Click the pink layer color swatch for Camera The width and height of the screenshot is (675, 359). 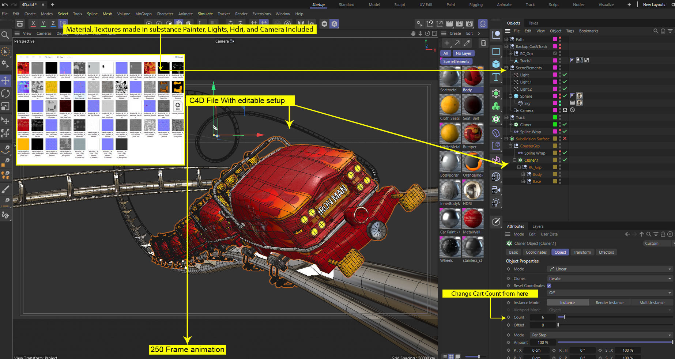pyautogui.click(x=555, y=110)
